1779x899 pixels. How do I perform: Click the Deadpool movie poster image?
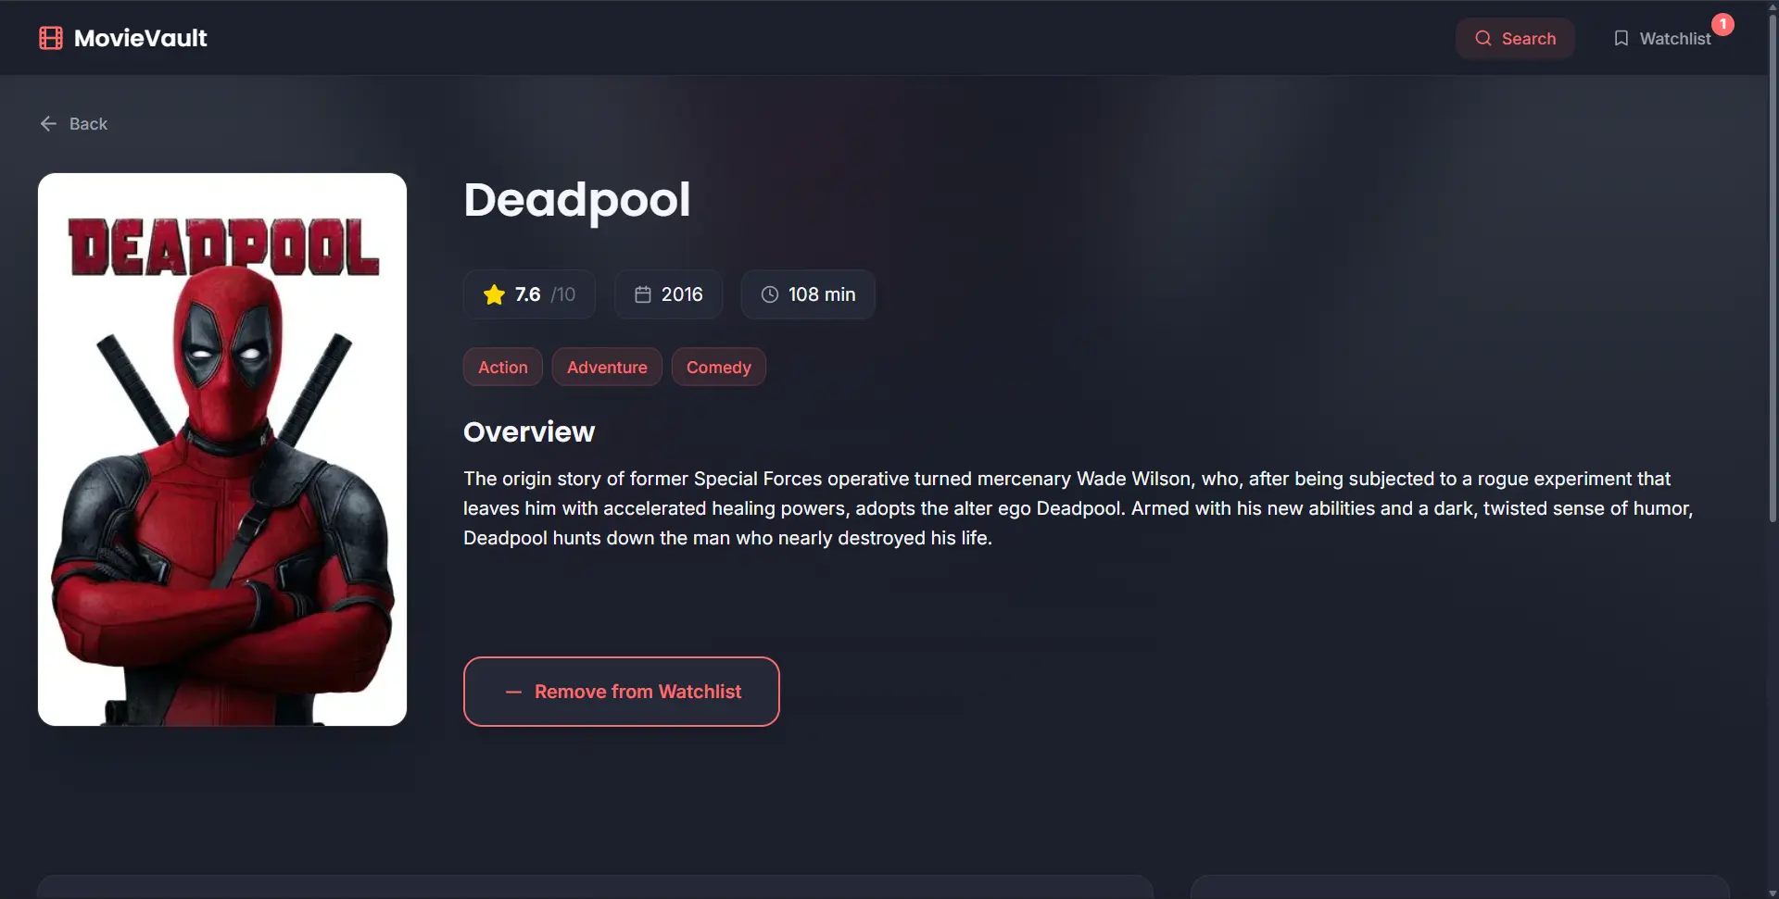pos(222,449)
